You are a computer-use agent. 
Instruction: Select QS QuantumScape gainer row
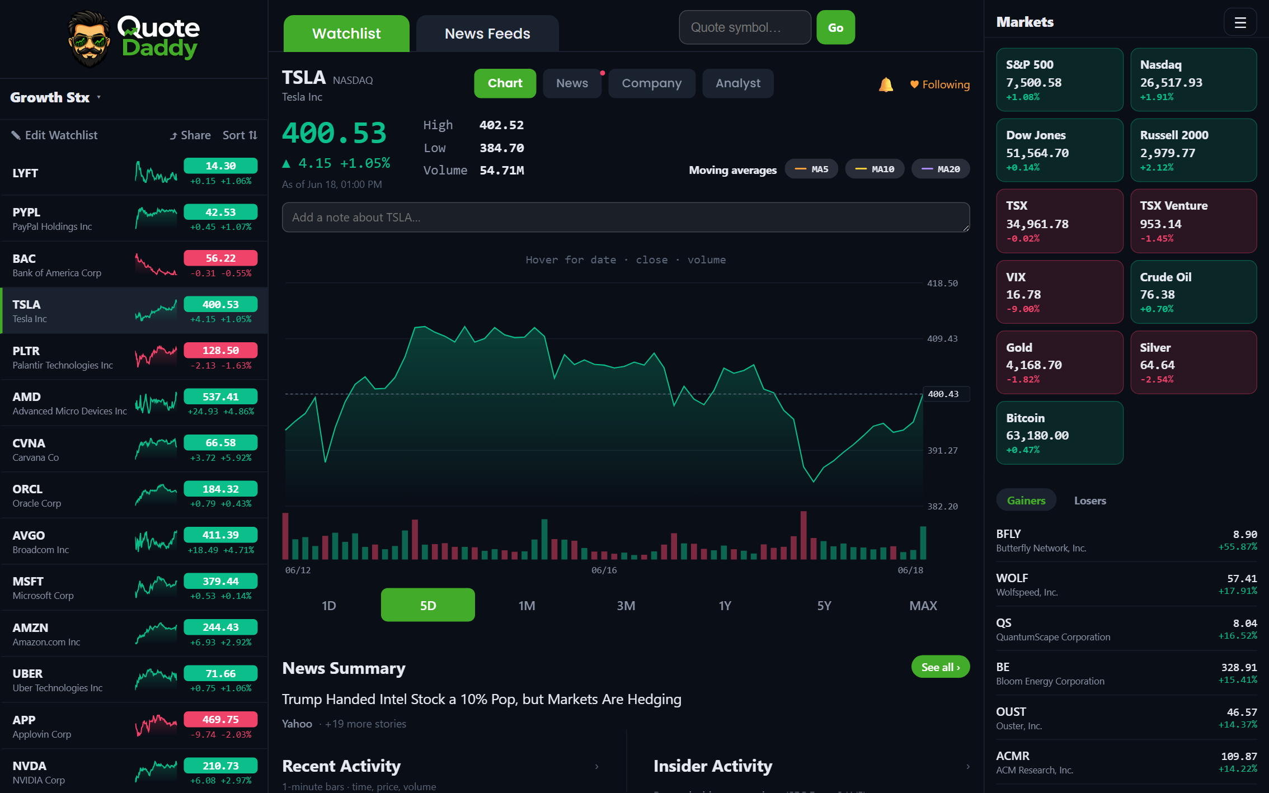tap(1126, 629)
